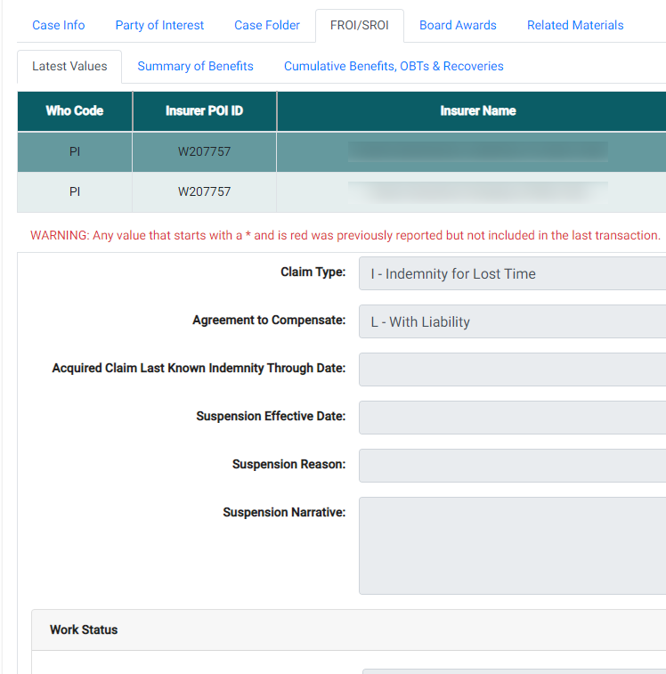666x674 pixels.
Task: Open Cumulative Benefits, OBTs & Recoveries tab
Action: (394, 66)
